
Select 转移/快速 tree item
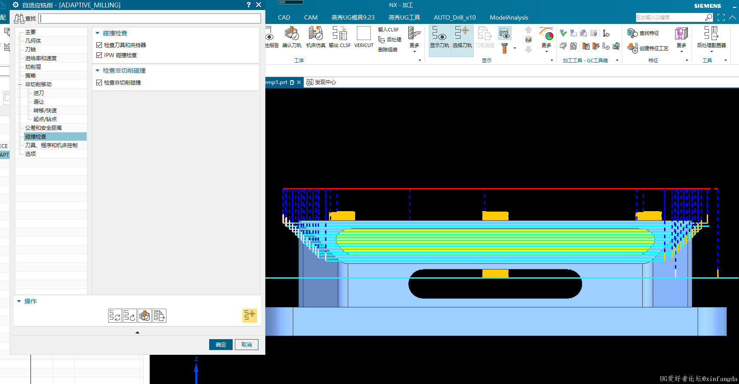[x=45, y=111]
